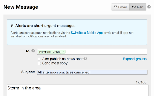This screenshot has width=154, height=96.
Task: Remove Members (Group) recipient with the x
Action: pos(64,52)
